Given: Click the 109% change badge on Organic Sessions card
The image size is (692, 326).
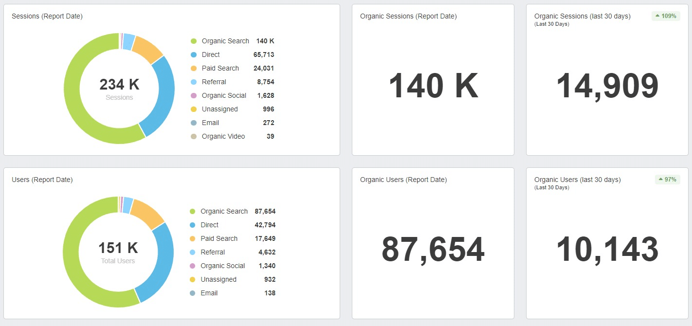Looking at the screenshot, I should 665,16.
